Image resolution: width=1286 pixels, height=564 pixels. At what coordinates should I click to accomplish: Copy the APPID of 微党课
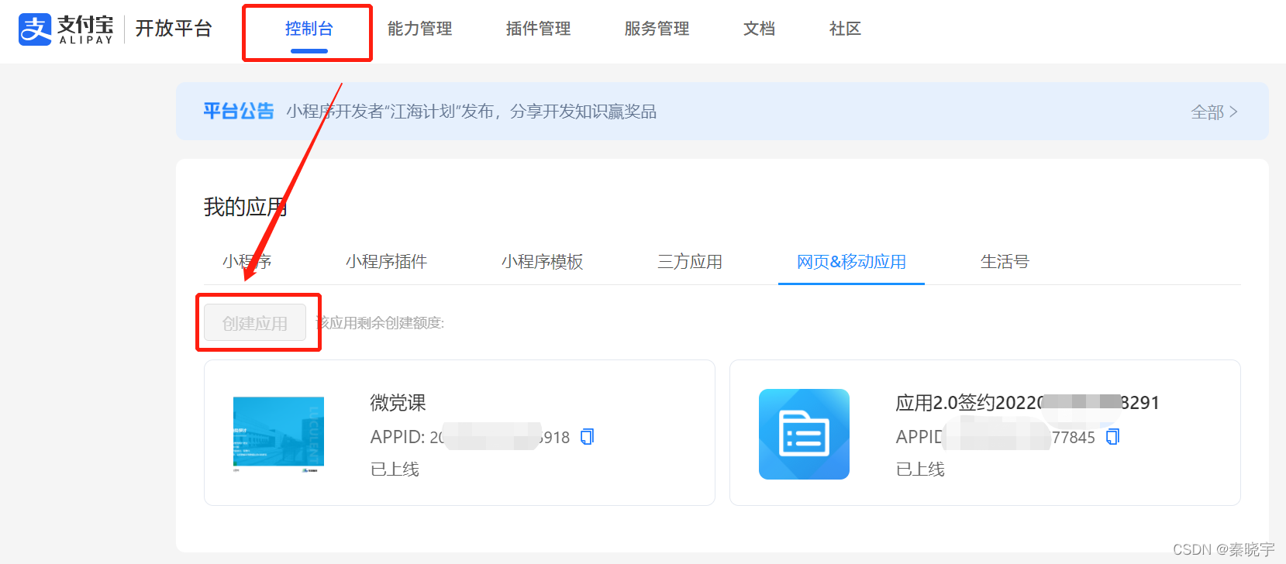pos(587,437)
